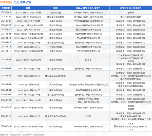Select case number 粤0305民诉前调16994号
The height and width of the screenshot is (136, 152).
coord(28,108)
